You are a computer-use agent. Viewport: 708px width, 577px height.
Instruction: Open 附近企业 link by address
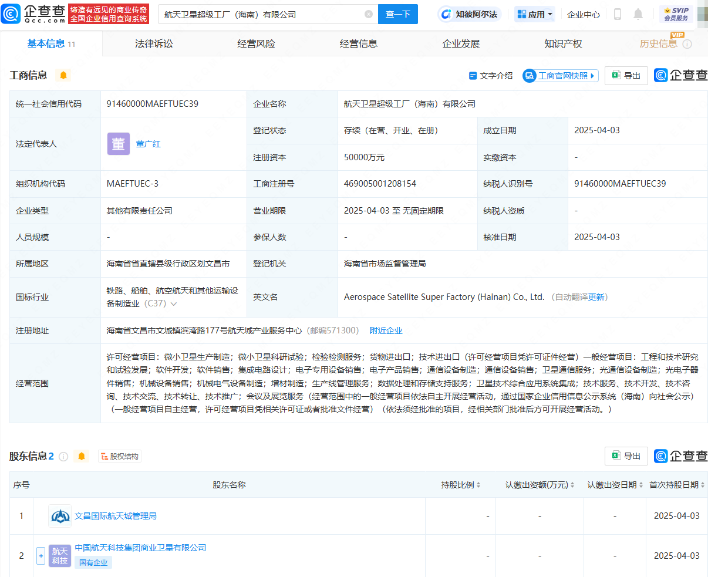click(x=386, y=330)
